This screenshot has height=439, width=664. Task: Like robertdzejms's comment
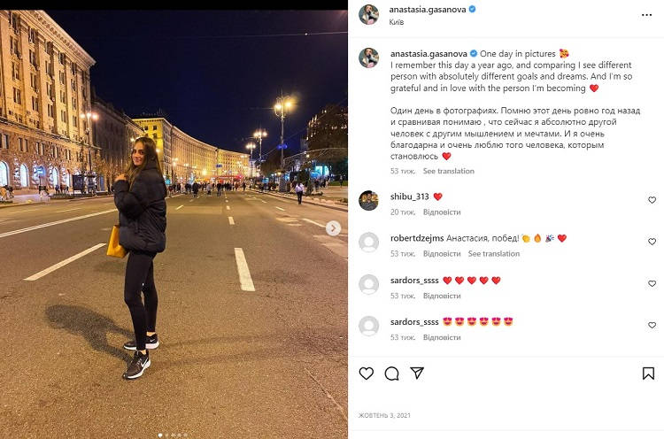point(652,242)
